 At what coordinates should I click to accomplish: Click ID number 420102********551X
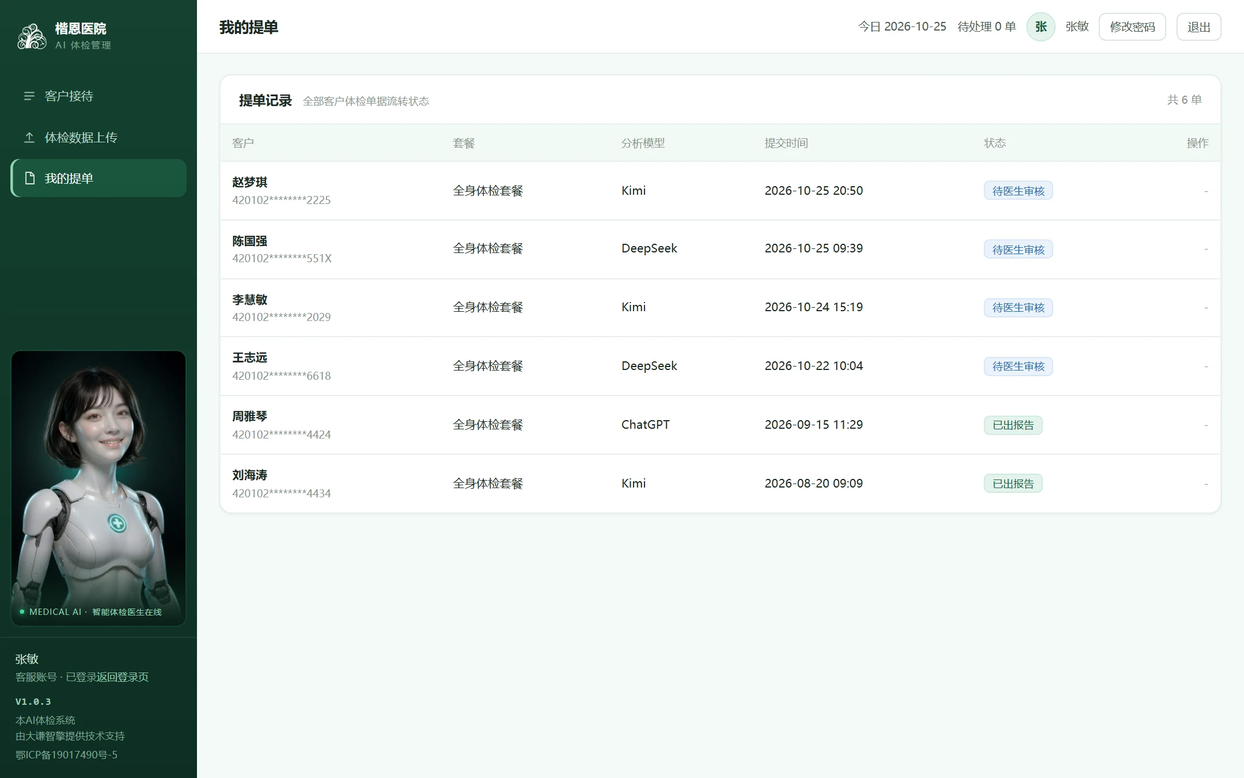click(x=282, y=259)
